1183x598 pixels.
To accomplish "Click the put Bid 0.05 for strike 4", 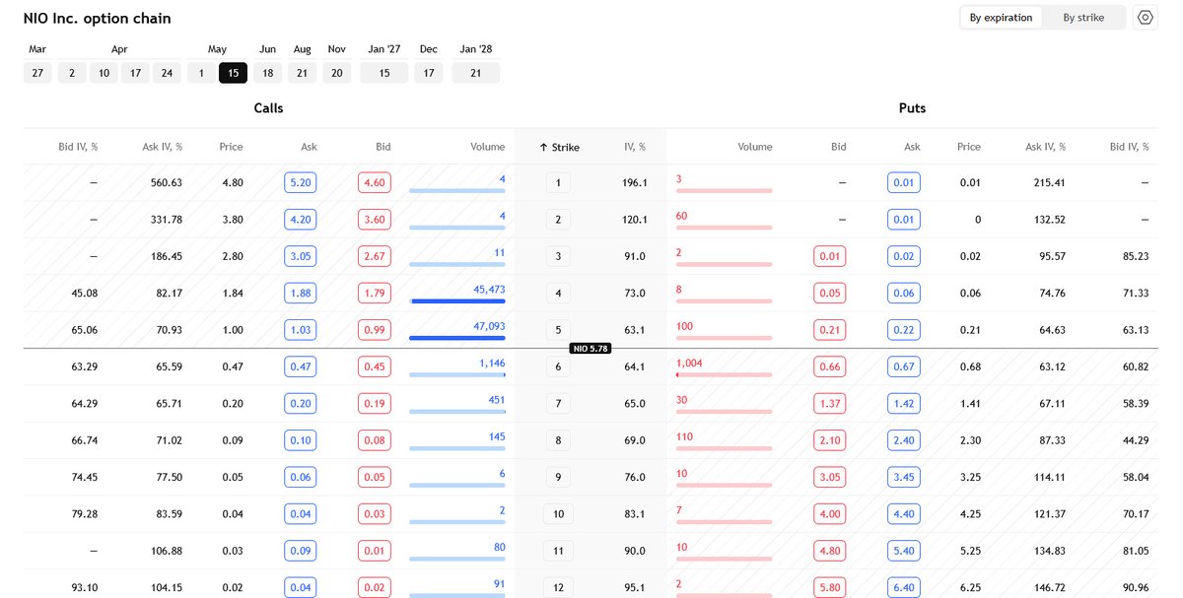I will pyautogui.click(x=830, y=293).
